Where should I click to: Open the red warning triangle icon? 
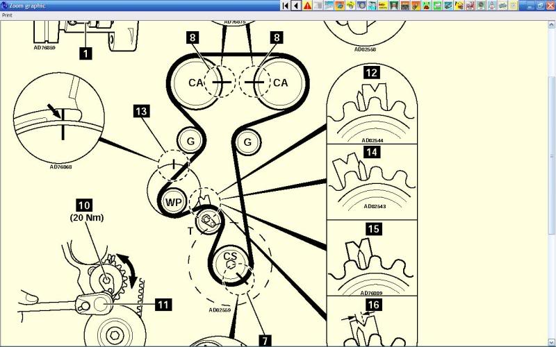coord(307,6)
